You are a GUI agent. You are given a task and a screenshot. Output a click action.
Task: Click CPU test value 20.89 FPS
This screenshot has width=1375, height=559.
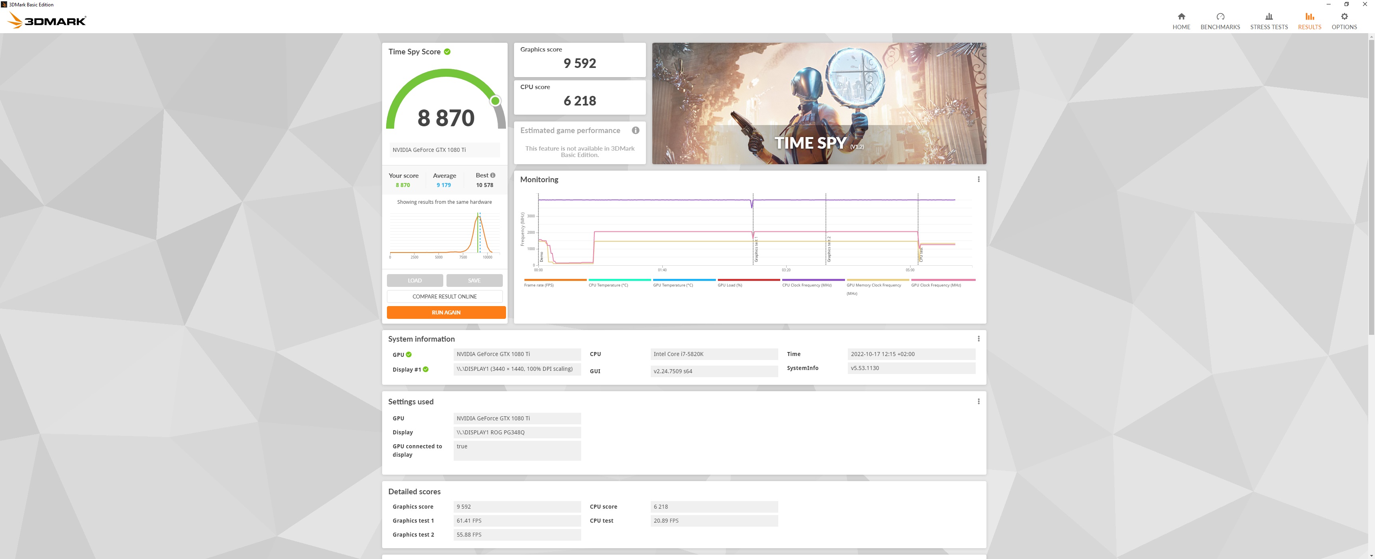click(714, 521)
